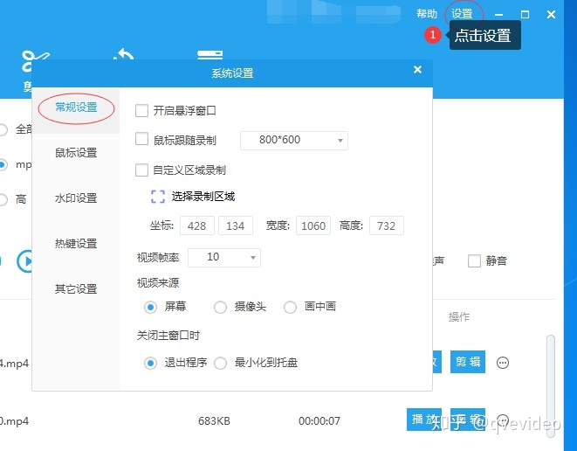Enable 开启悬浮窗口 checkbox
577x451 pixels.
coord(141,110)
